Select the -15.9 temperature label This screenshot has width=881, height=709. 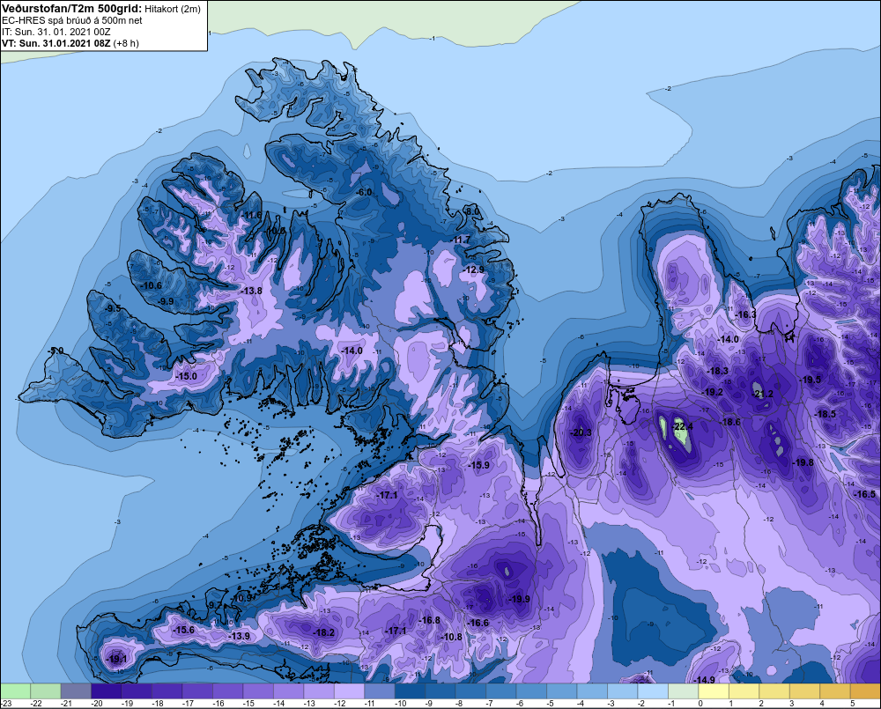tap(478, 465)
